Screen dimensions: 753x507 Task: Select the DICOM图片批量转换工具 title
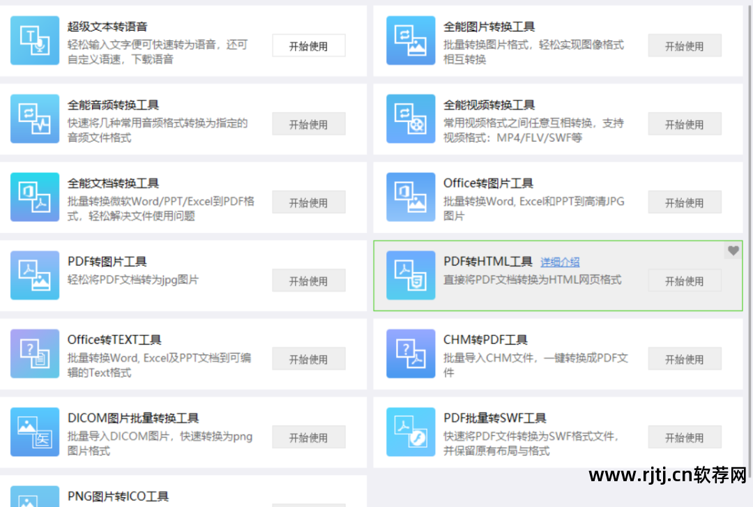[x=133, y=418]
